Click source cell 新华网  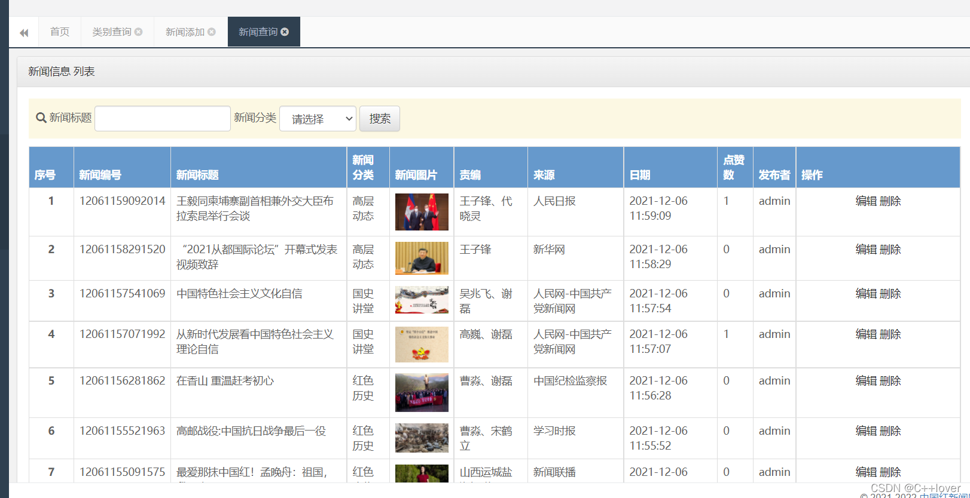[549, 250]
